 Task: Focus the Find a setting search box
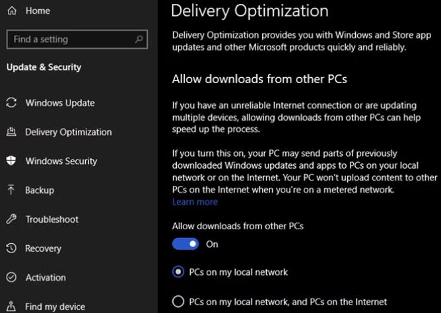(x=69, y=40)
